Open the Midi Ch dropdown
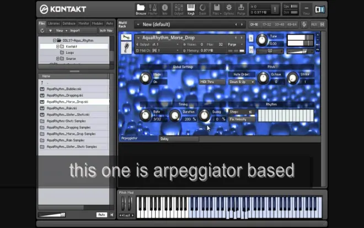 [x=158, y=51]
